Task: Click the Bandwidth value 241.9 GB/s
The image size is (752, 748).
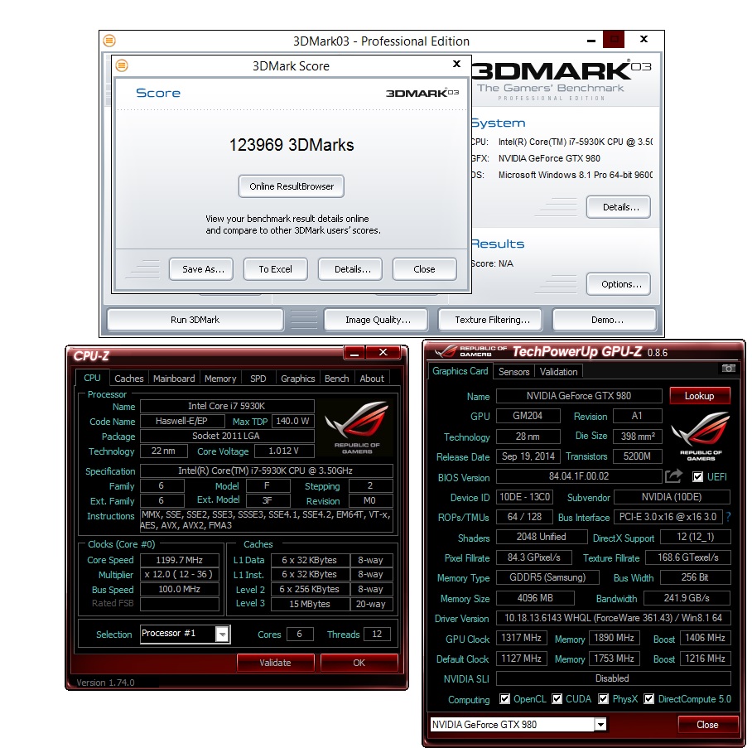Action: [687, 598]
